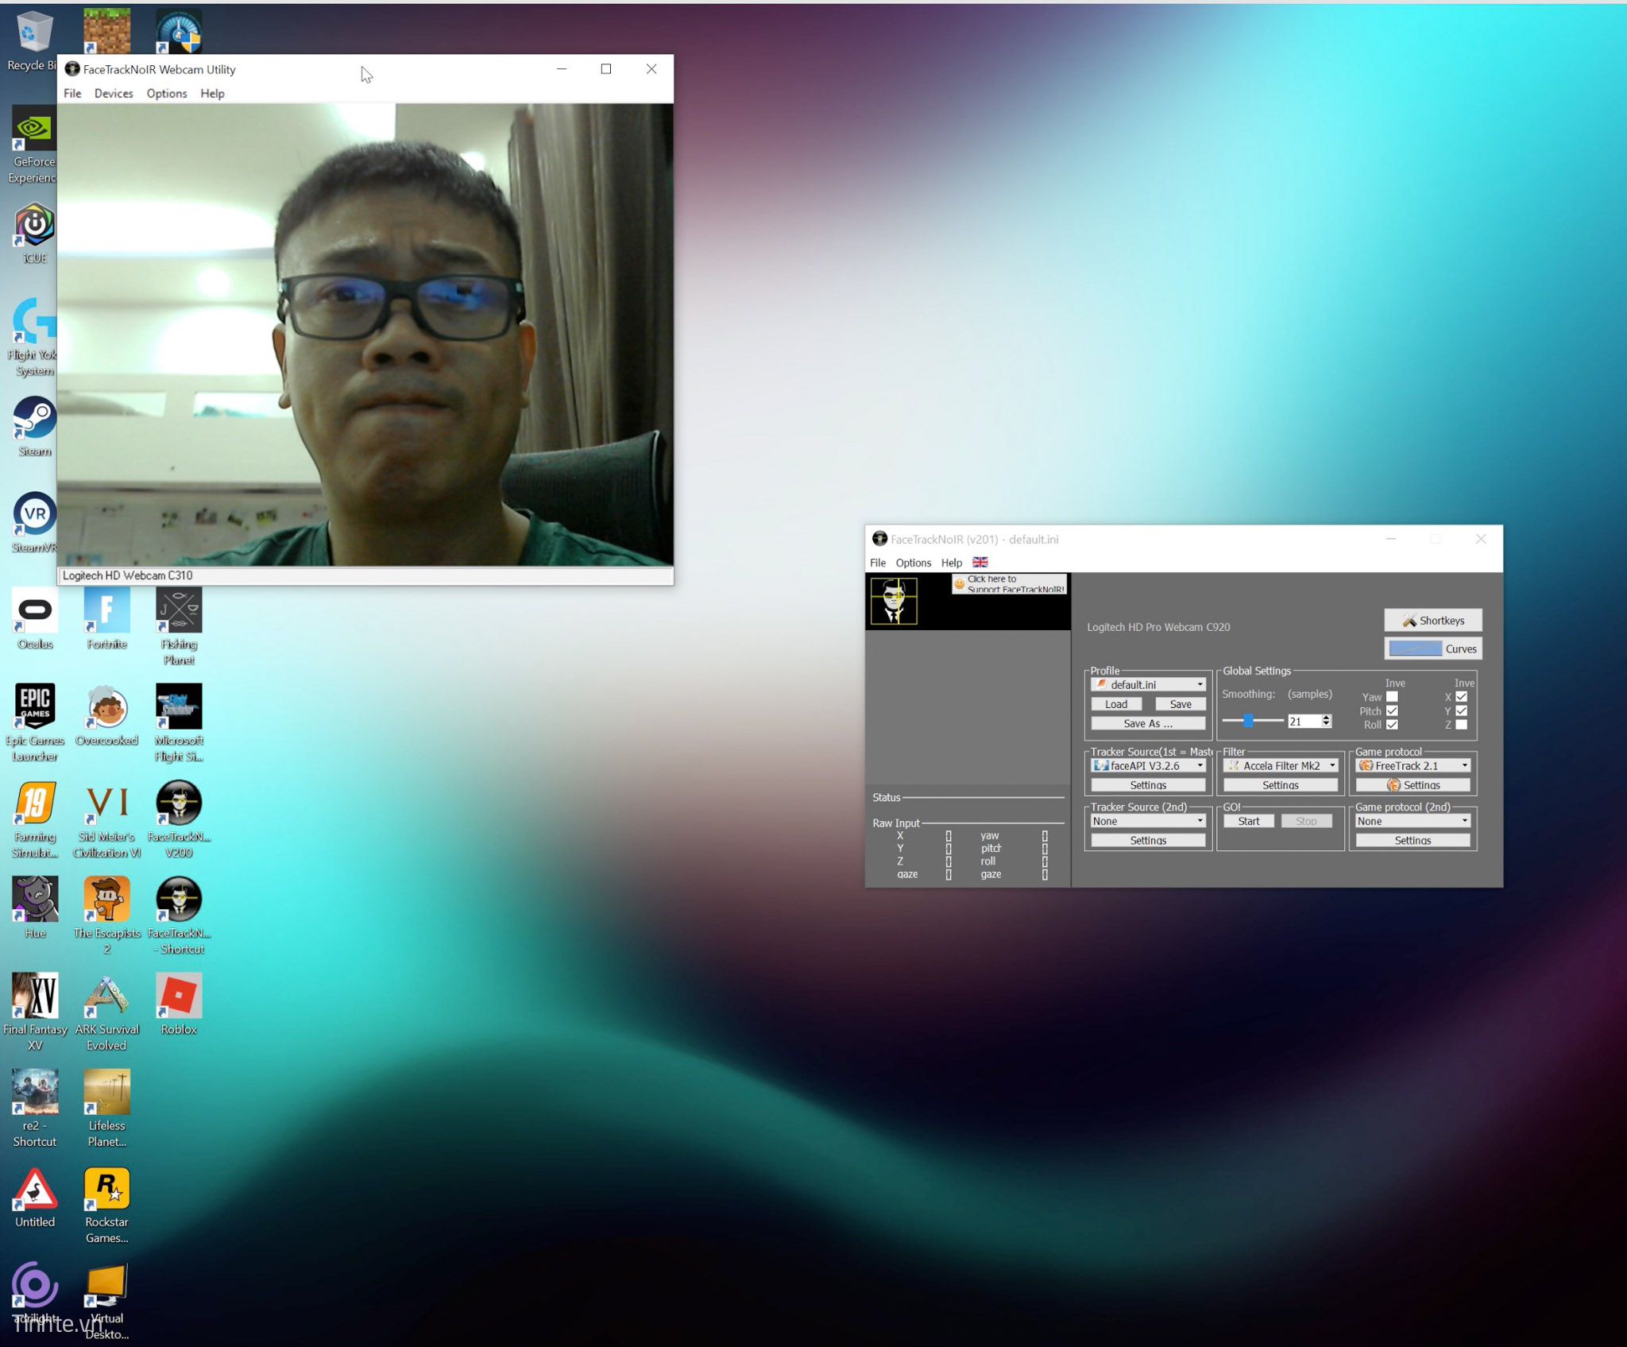Image resolution: width=1627 pixels, height=1347 pixels.
Task: Toggle the X invert checkbox
Action: tap(1461, 697)
